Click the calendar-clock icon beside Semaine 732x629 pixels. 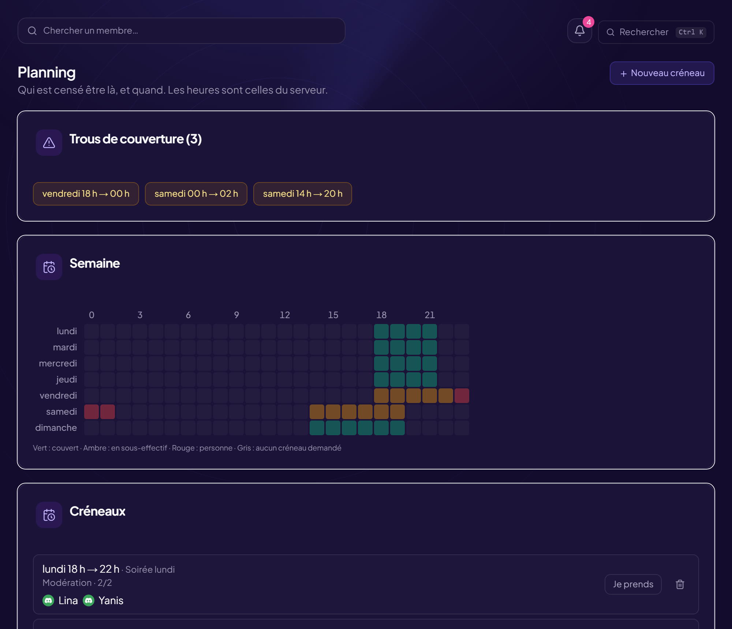coord(49,267)
